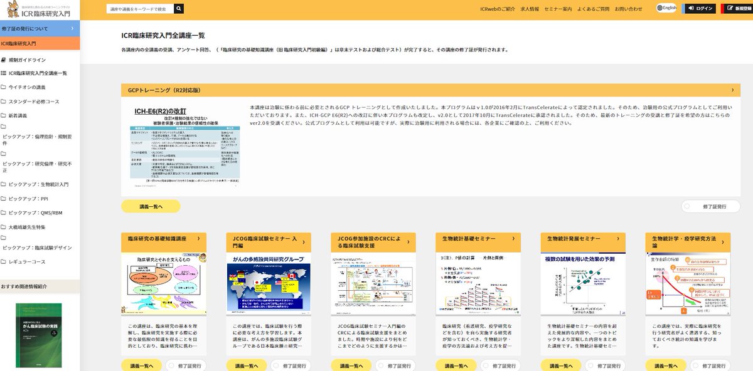Expand the 修了証の発行について chevron

73,29
